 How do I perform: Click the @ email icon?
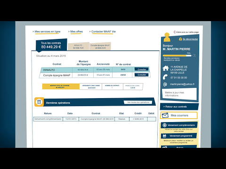click(x=165, y=84)
